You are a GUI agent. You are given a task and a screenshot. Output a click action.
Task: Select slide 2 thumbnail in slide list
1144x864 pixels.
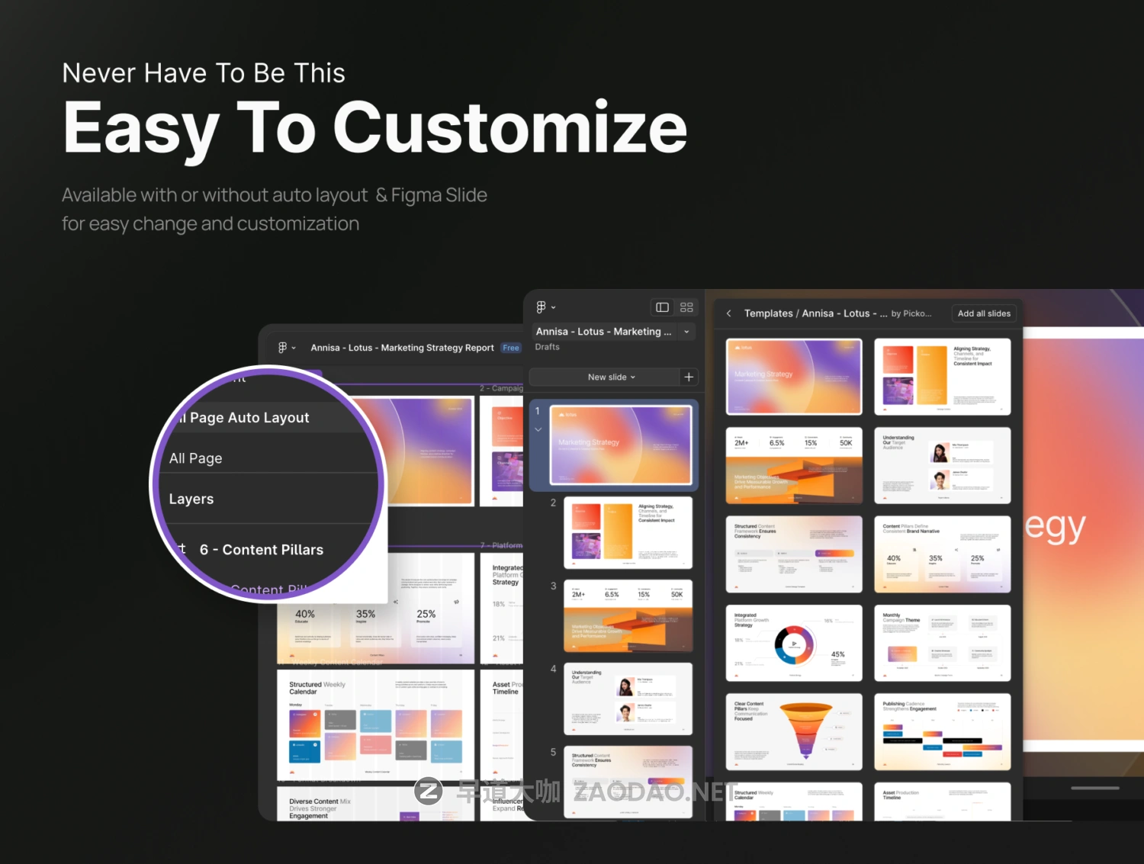pyautogui.click(x=628, y=533)
